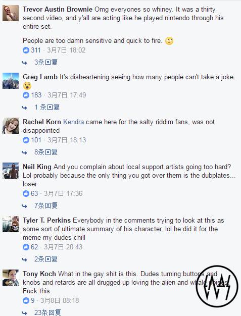Click like icon on Trevor Austin Brownie's comment

(26, 50)
